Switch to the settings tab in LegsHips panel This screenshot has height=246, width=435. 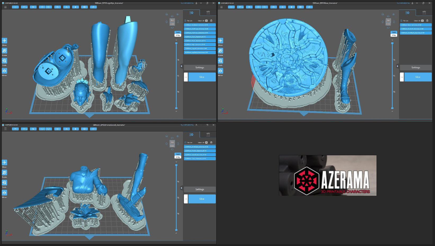coord(191,13)
